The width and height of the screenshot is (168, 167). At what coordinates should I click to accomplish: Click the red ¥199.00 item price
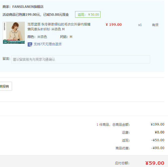click(114, 25)
